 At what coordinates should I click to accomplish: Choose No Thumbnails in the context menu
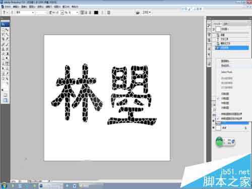(x=225, y=94)
